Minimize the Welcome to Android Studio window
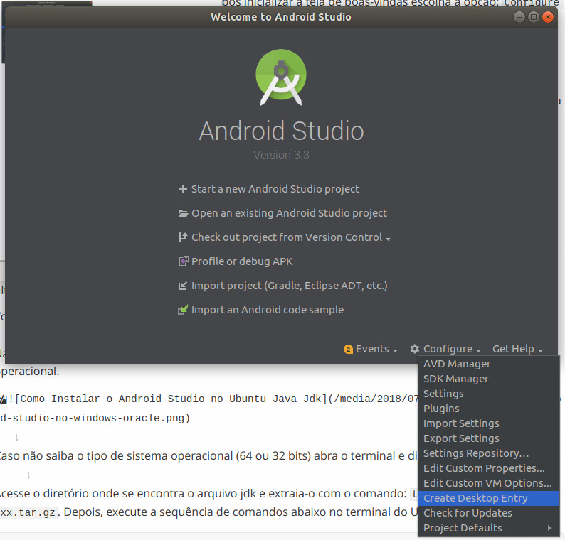The image size is (565, 540). tap(519, 17)
